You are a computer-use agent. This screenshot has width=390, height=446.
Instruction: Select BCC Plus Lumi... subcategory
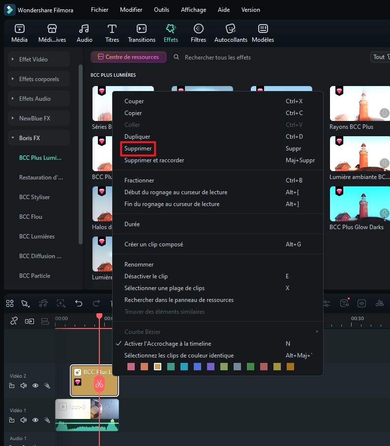(x=40, y=157)
